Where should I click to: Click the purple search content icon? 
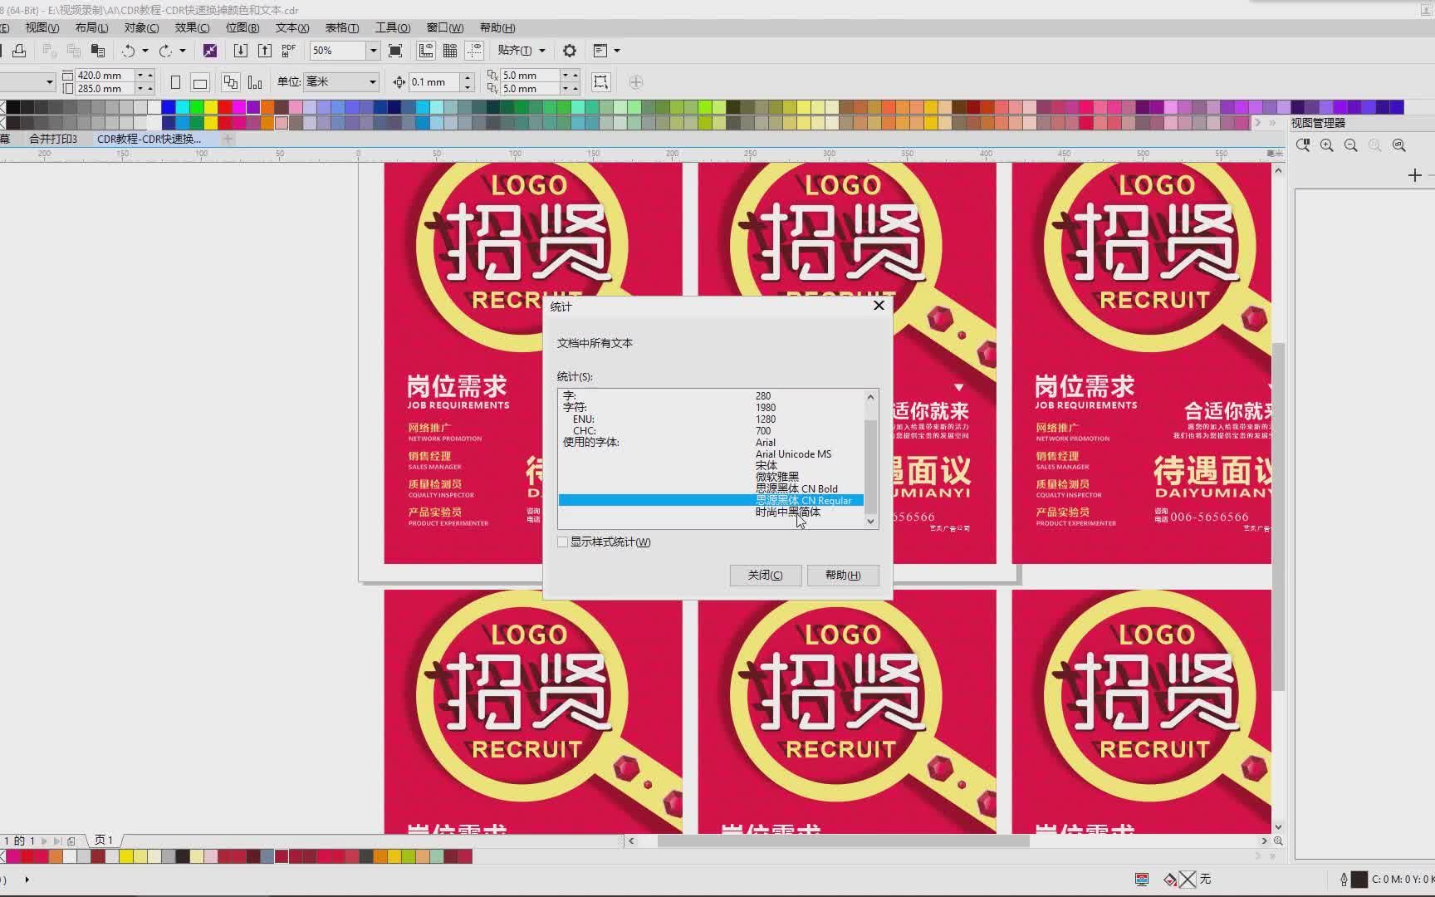pos(210,51)
